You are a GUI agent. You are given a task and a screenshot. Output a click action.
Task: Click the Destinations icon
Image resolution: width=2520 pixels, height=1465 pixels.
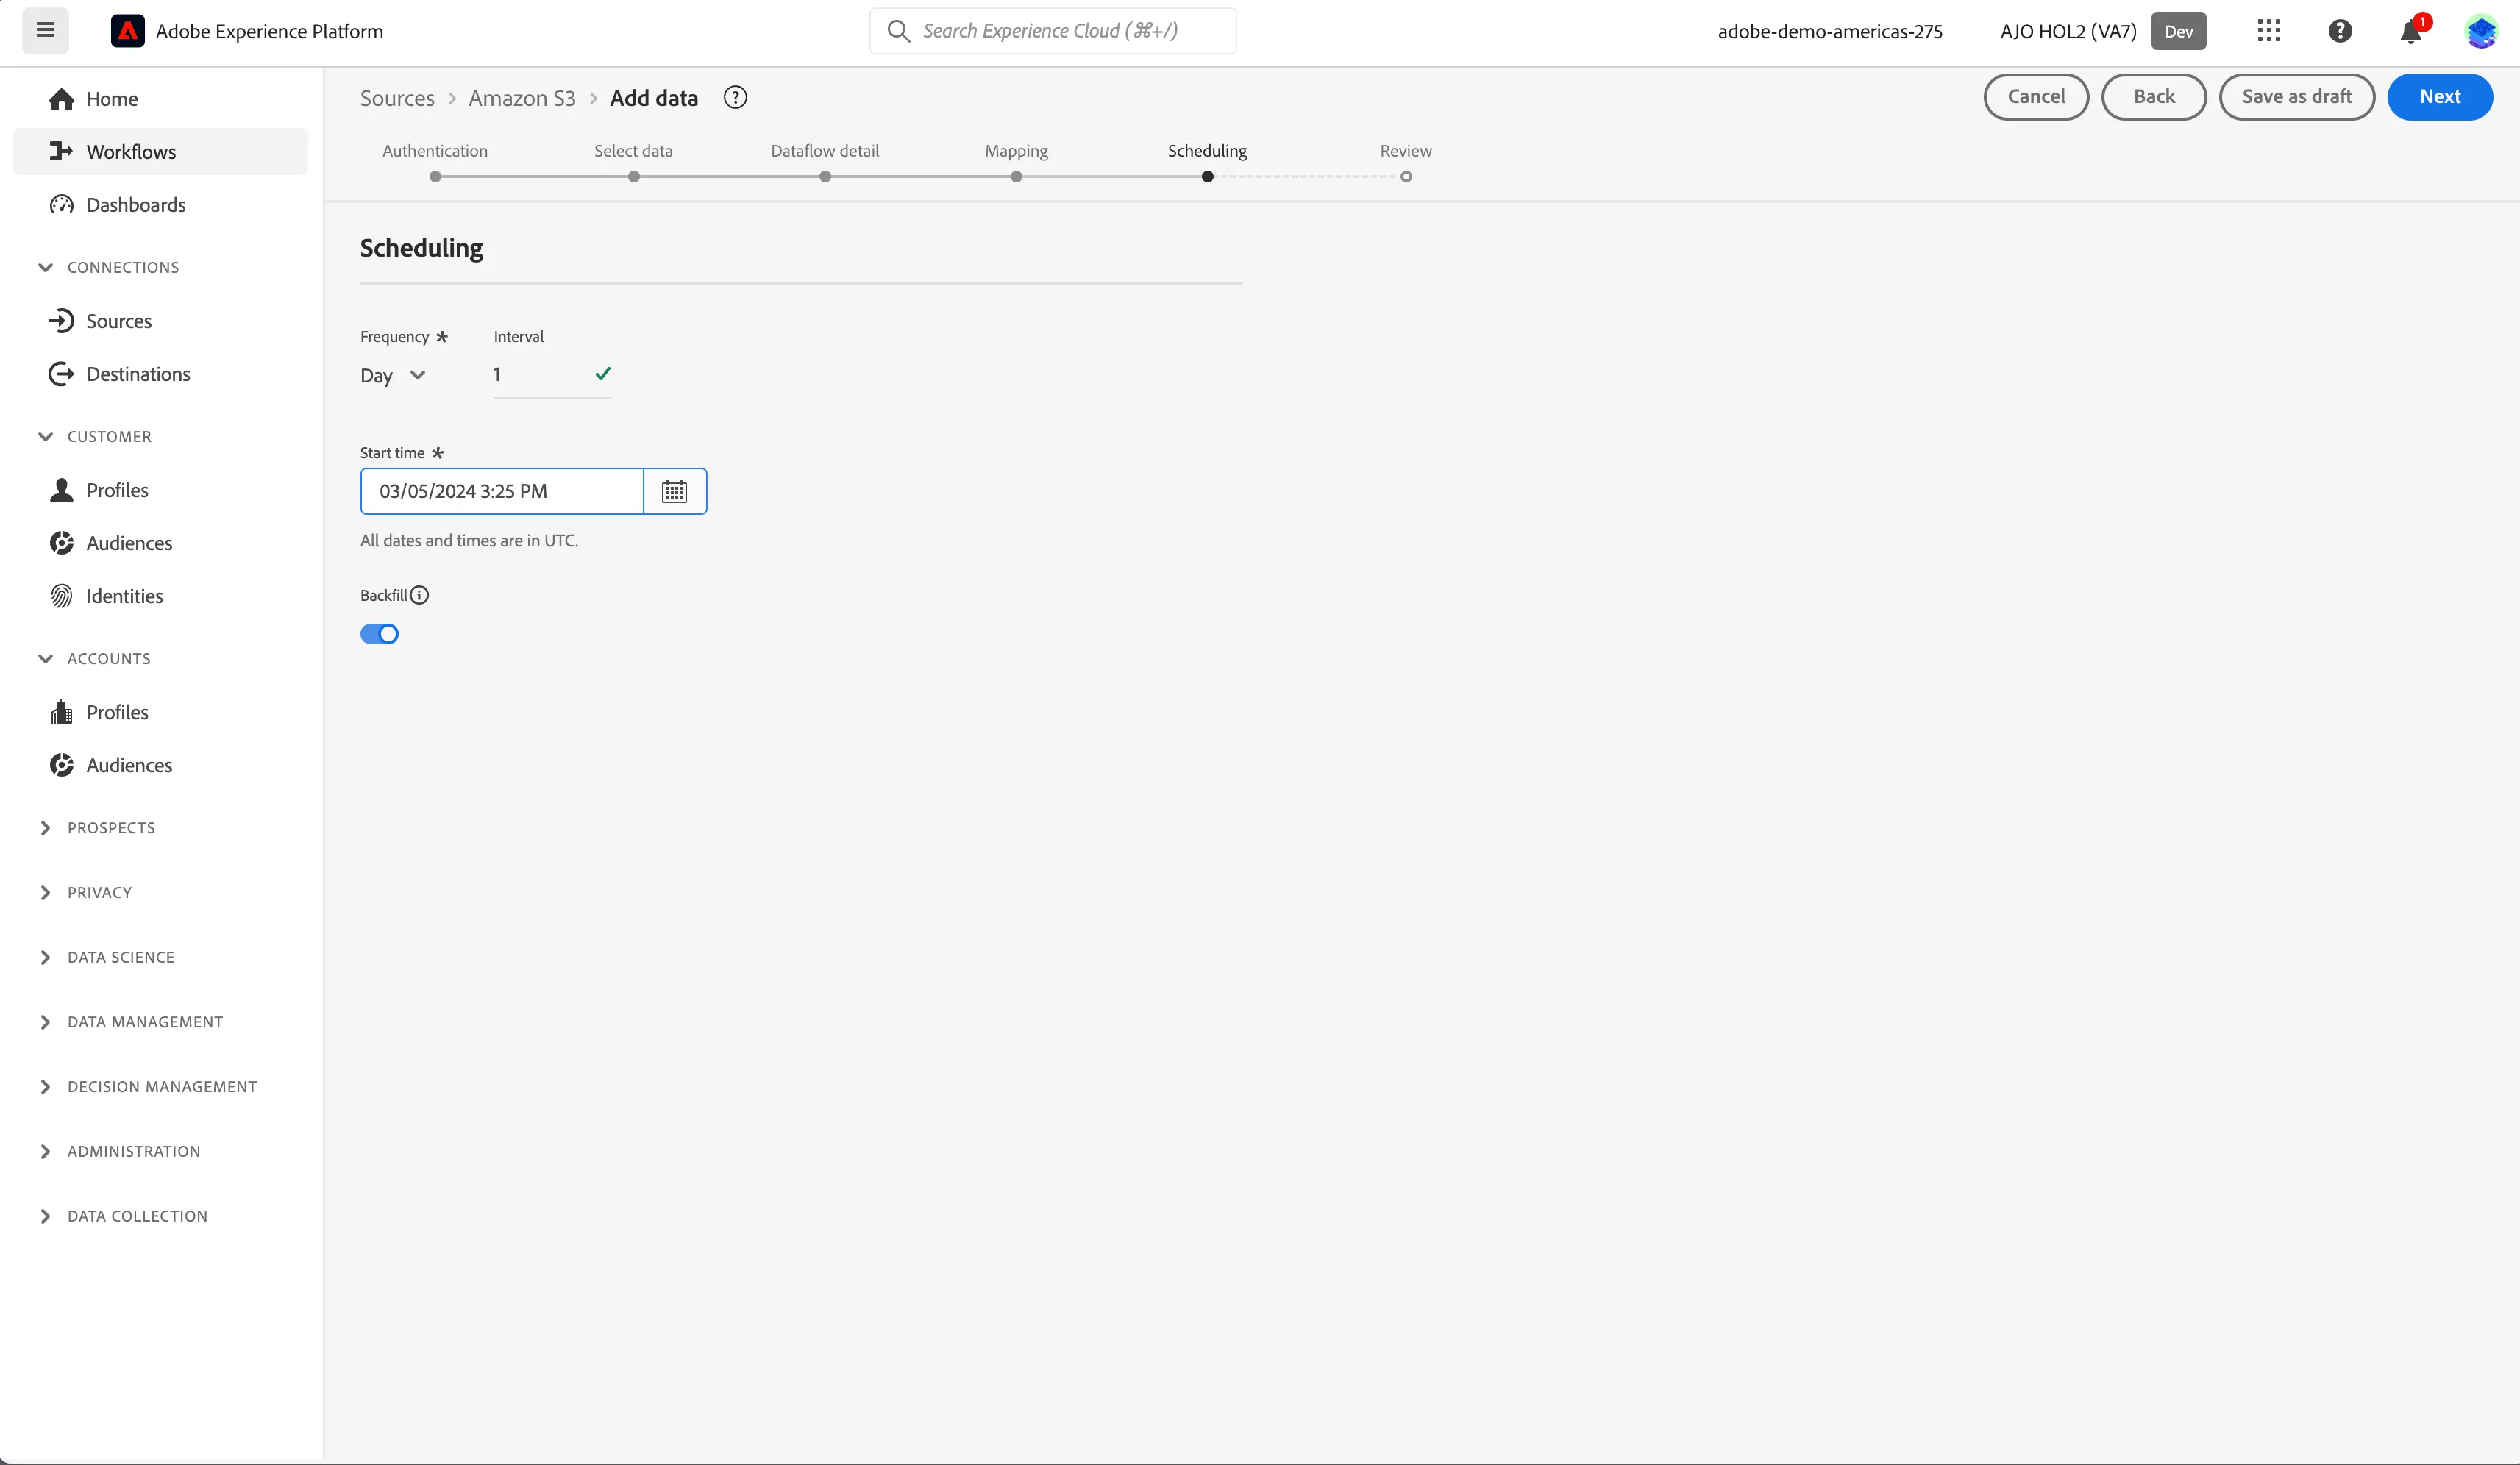point(61,374)
